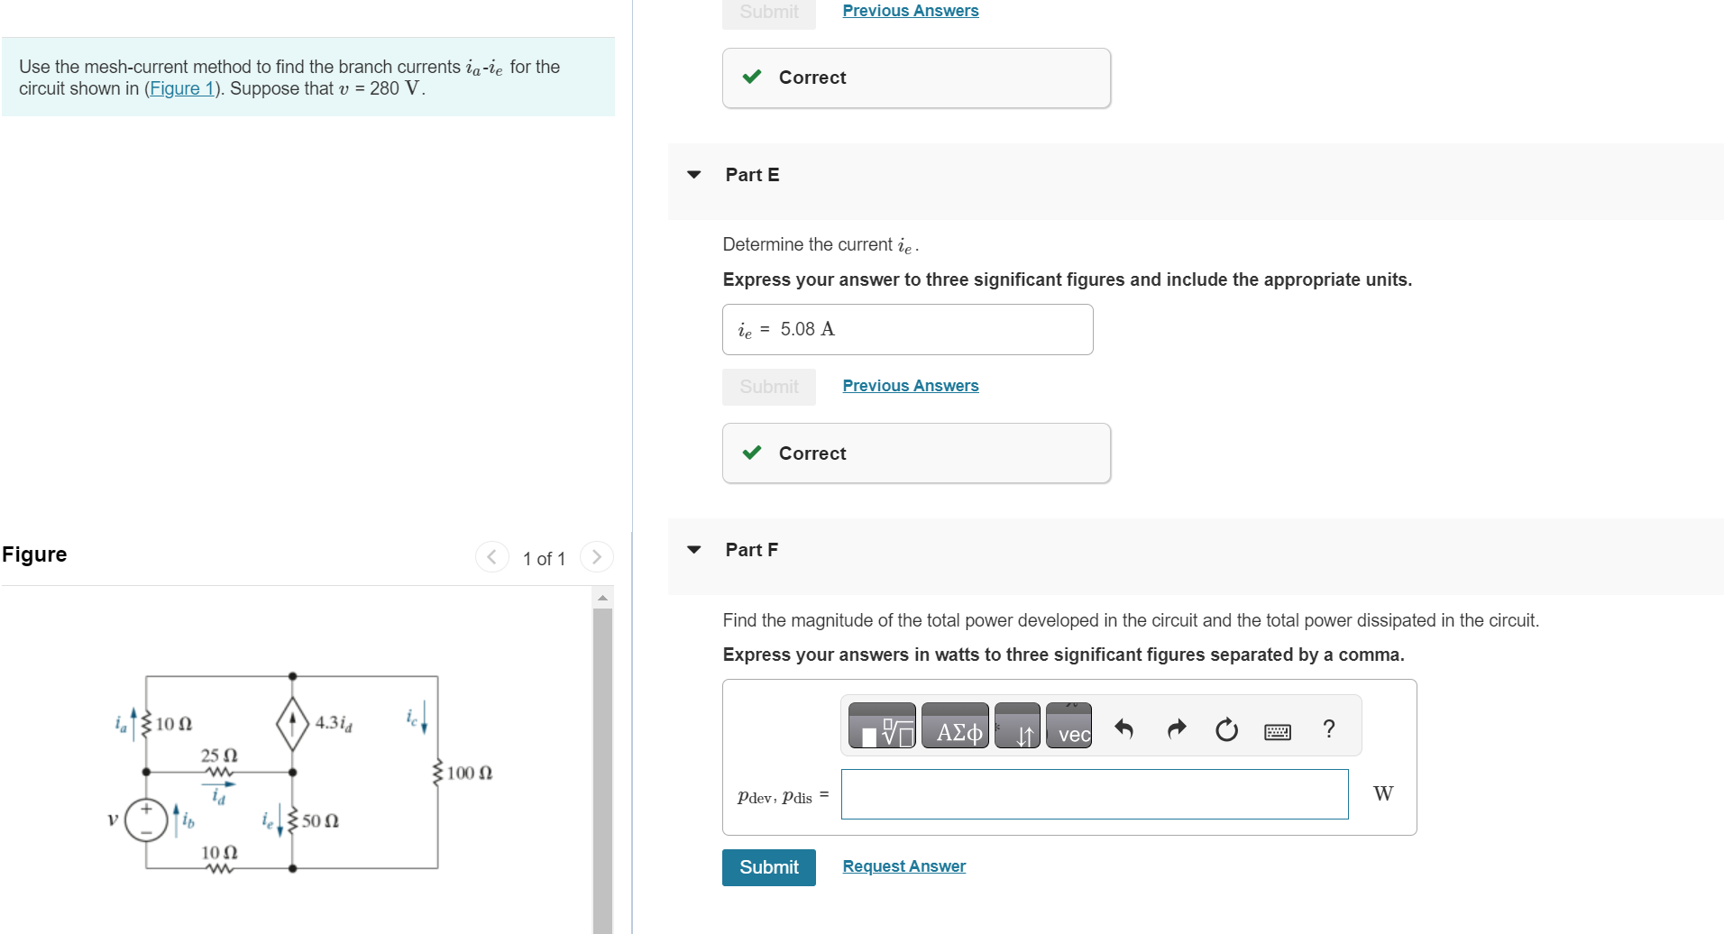Click the undo arrow icon
Image resolution: width=1724 pixels, height=934 pixels.
pyautogui.click(x=1124, y=728)
